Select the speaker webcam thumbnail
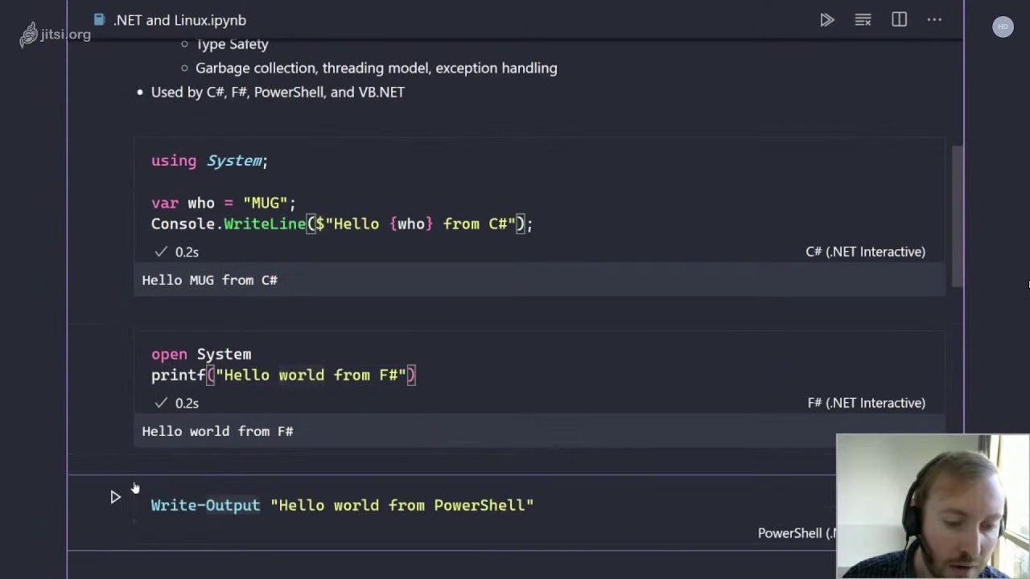This screenshot has width=1030, height=579. [933, 507]
